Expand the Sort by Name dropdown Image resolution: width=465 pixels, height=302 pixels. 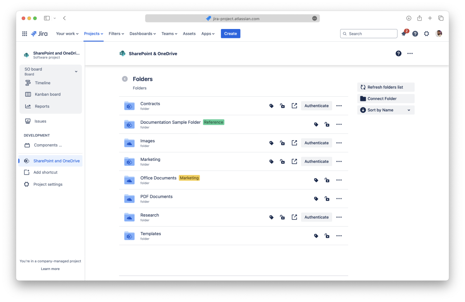pyautogui.click(x=386, y=110)
